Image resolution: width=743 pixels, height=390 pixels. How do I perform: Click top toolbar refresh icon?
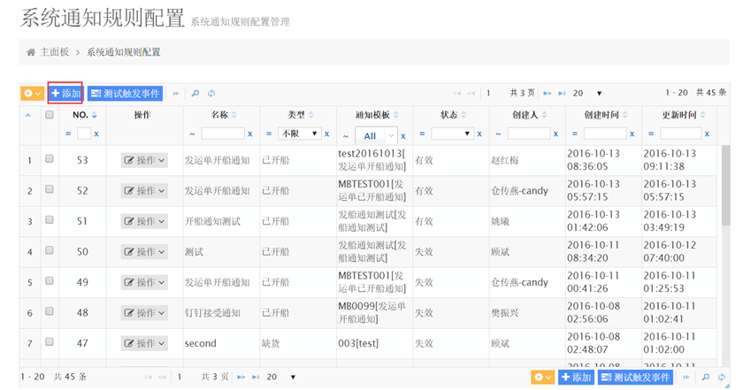click(x=211, y=94)
